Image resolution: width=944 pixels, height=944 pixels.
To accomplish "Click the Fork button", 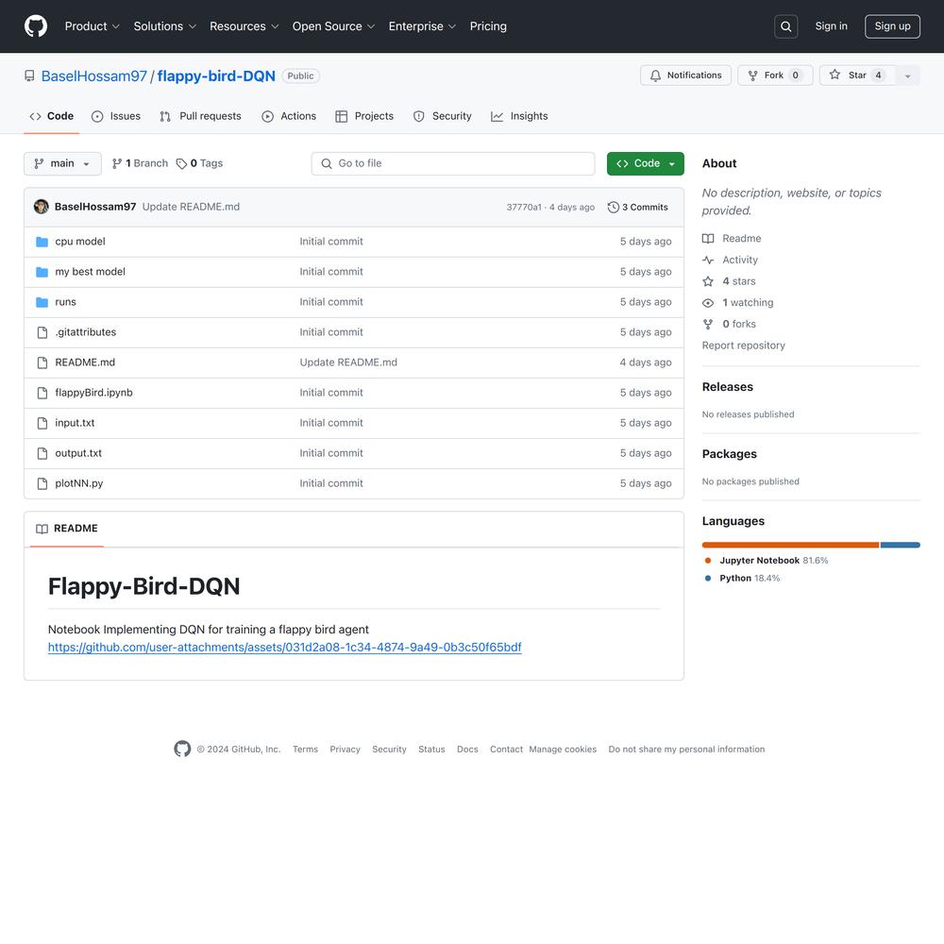I will [x=775, y=76].
